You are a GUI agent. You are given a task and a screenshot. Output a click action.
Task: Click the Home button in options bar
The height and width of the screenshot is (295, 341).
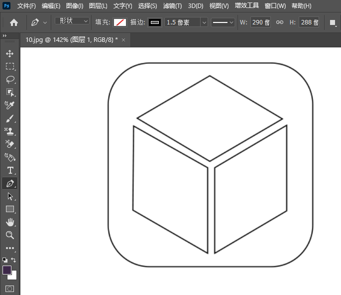14,22
